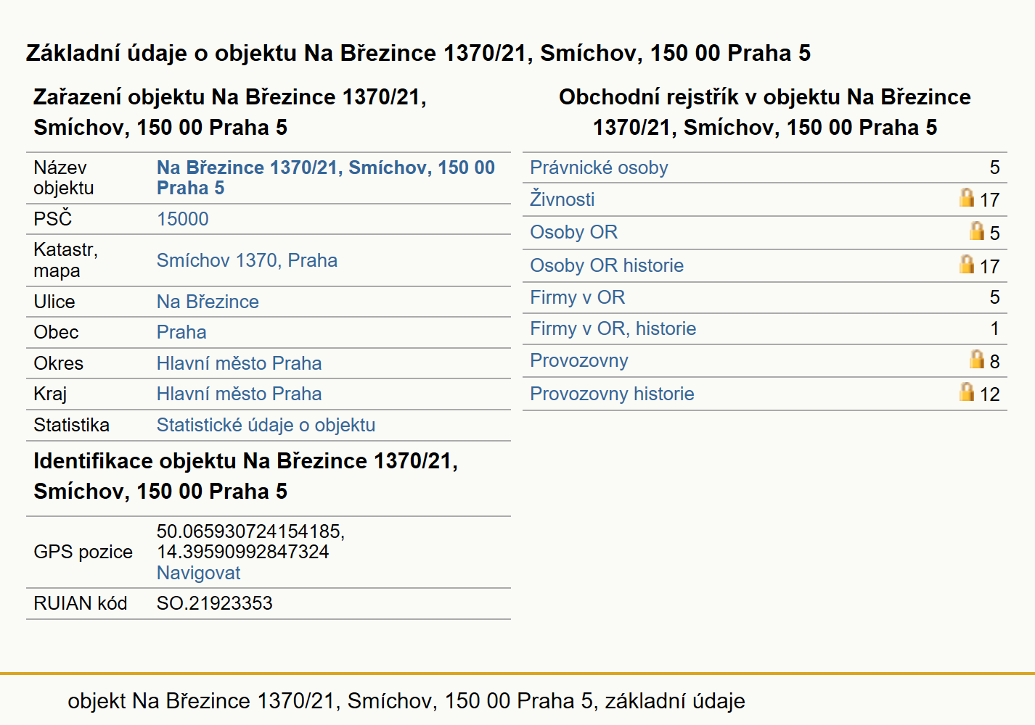View Provozovny at this address
This screenshot has width=1035, height=725.
click(x=578, y=360)
